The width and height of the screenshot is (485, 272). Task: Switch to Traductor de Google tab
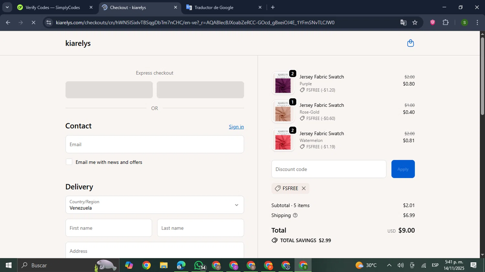(x=214, y=7)
